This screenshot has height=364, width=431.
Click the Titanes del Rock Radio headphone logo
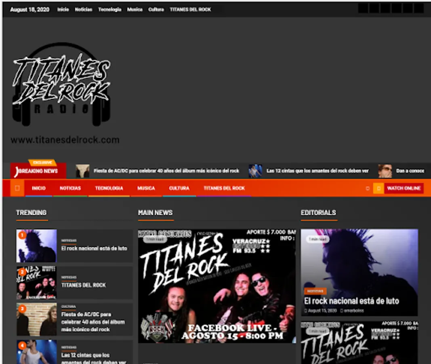pos(61,85)
